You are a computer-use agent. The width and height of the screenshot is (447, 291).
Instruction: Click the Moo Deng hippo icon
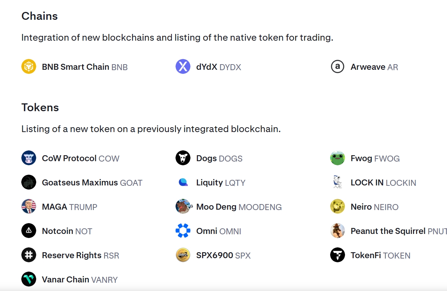[183, 207]
